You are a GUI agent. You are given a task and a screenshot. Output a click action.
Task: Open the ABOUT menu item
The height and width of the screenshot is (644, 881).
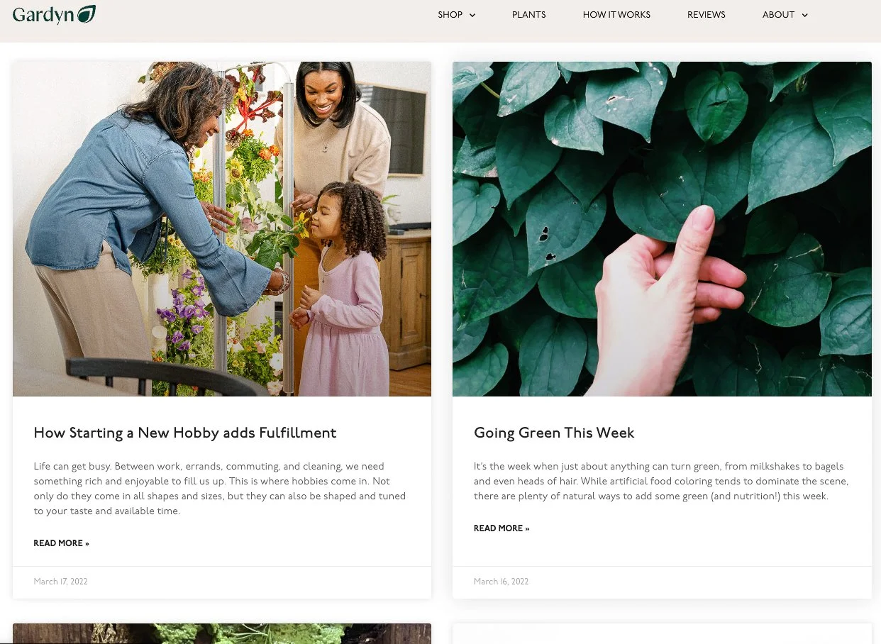[x=778, y=15]
